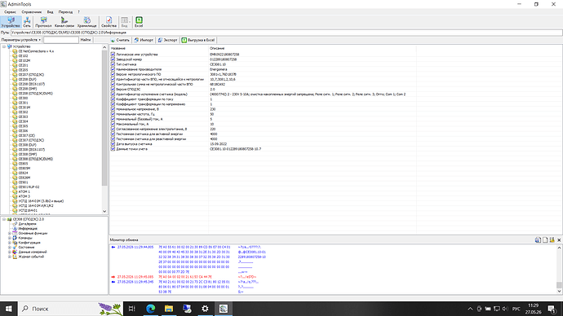Show hidden system tray icons
The height and width of the screenshot is (316, 563).
point(470,309)
